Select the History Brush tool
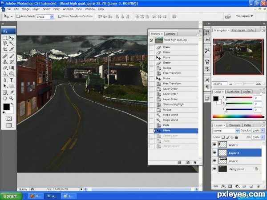 12,62
